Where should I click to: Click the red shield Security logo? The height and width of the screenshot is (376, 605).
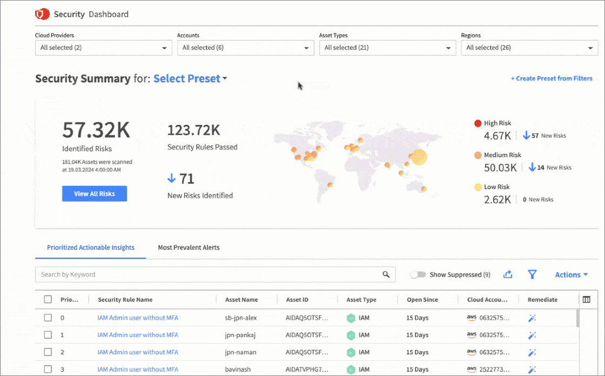(43, 14)
